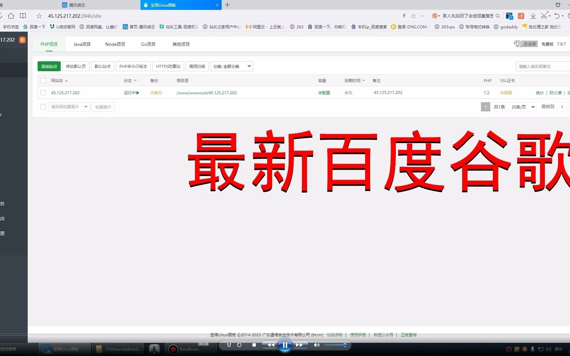Viewport: 570px width, 356px height.
Task: Toggle shuffle in the media player
Action: (x=229, y=345)
